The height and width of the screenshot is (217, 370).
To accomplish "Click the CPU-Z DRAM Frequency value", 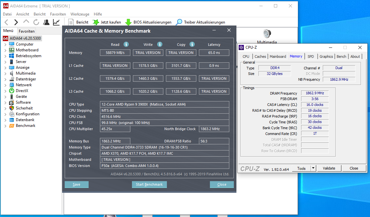I will (x=315, y=93).
